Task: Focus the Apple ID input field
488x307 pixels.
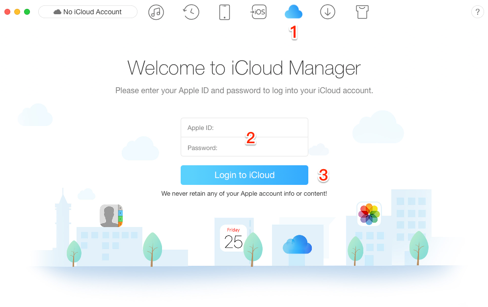Action: tap(244, 128)
